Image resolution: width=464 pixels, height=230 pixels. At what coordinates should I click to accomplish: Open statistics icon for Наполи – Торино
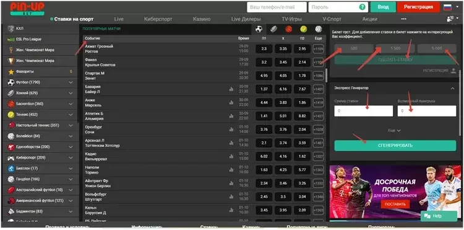[231, 170]
